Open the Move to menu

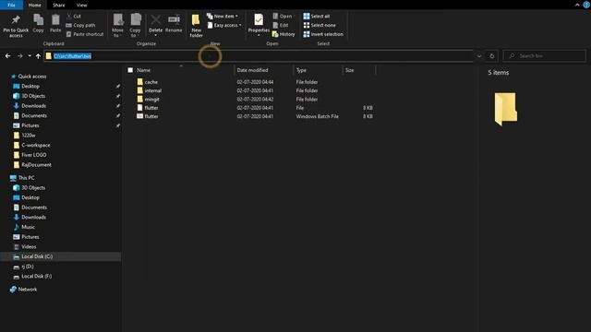117,25
